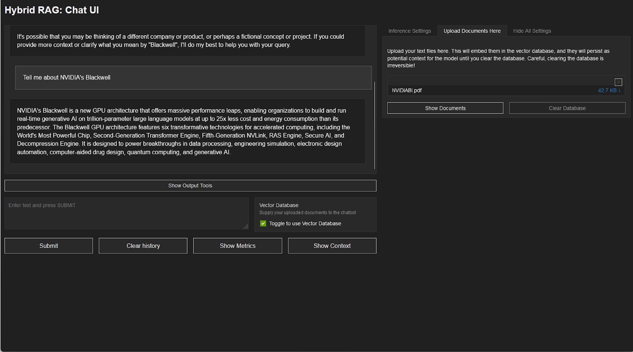This screenshot has height=352, width=633.
Task: Click the Blackwell GPU architecture answer bubble
Action: 187,131
